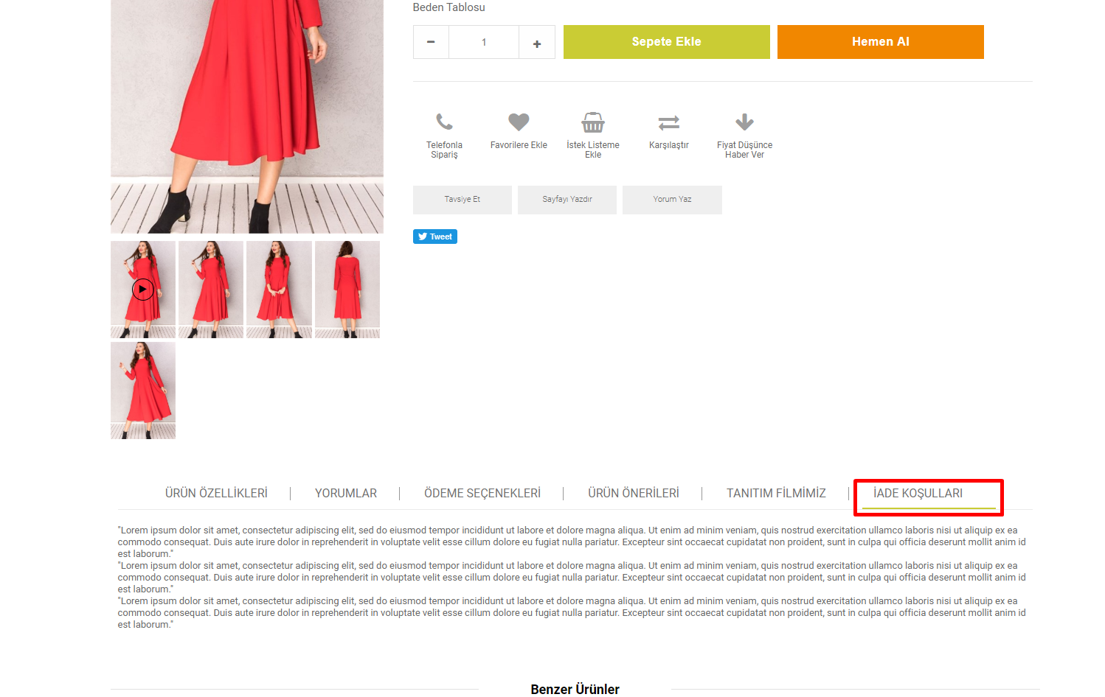Image resolution: width=1105 pixels, height=697 pixels.
Task: Click the Hemen Al button
Action: pyautogui.click(x=880, y=42)
